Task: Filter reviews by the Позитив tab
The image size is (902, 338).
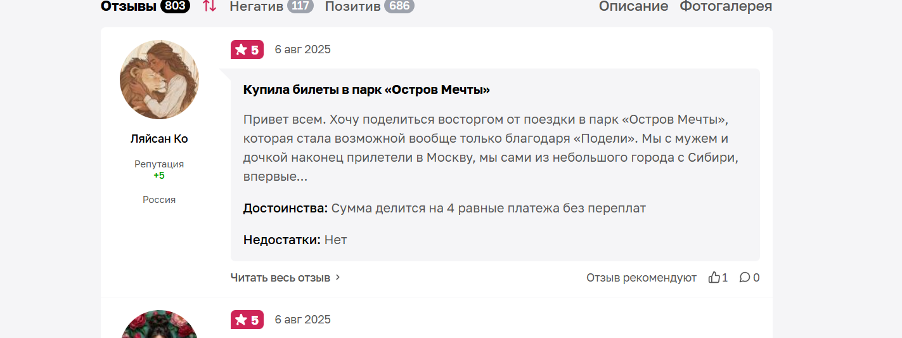Action: [x=353, y=6]
